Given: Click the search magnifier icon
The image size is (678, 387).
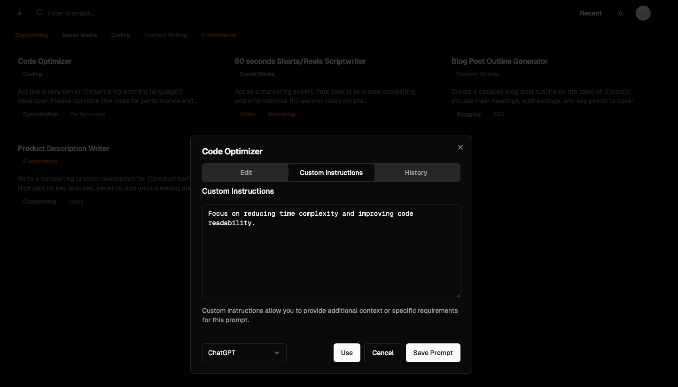Looking at the screenshot, I should point(40,13).
